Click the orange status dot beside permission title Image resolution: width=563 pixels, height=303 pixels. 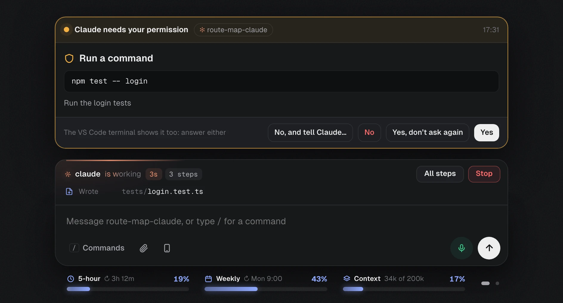click(x=66, y=30)
